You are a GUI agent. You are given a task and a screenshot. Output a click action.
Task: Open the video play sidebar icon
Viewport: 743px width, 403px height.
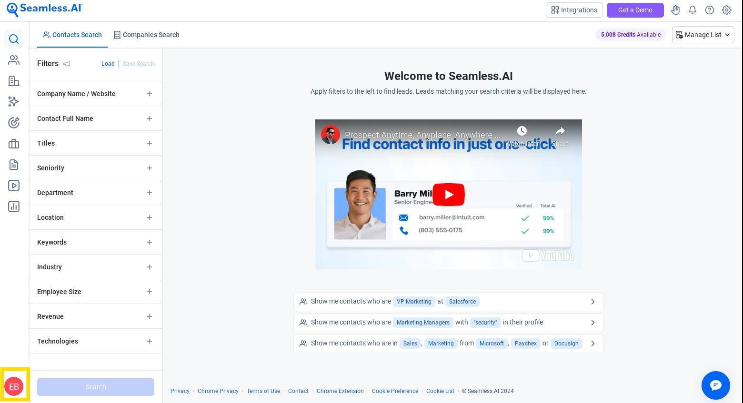tap(14, 186)
